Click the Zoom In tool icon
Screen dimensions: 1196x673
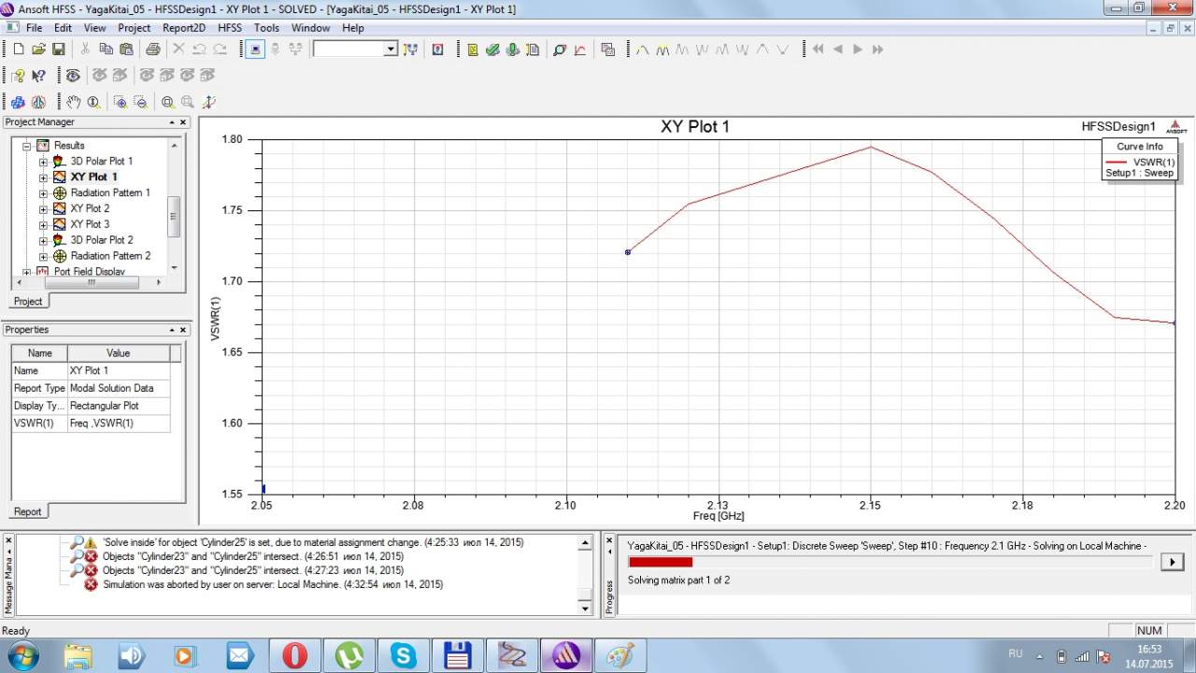coord(121,102)
